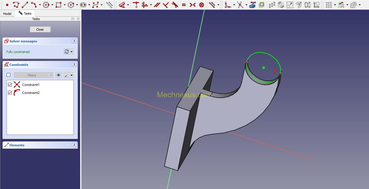Uncheck the Constraint2 checkbox
369x189 pixels.
click(x=10, y=93)
